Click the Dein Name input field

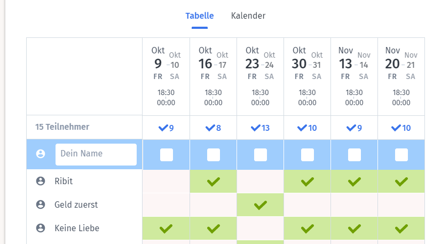(x=96, y=154)
